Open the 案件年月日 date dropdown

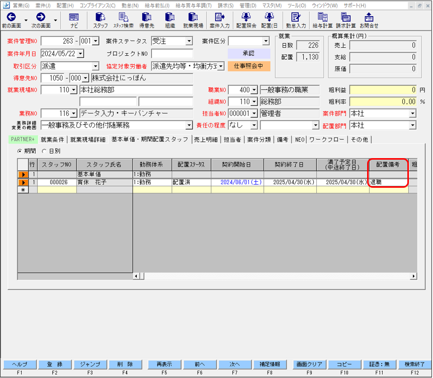(80, 54)
